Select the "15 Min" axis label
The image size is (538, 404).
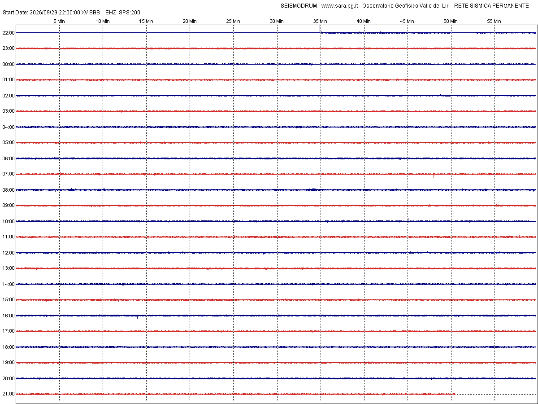(x=146, y=21)
